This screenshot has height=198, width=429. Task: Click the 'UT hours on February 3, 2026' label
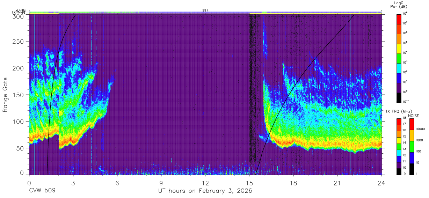(x=205, y=191)
